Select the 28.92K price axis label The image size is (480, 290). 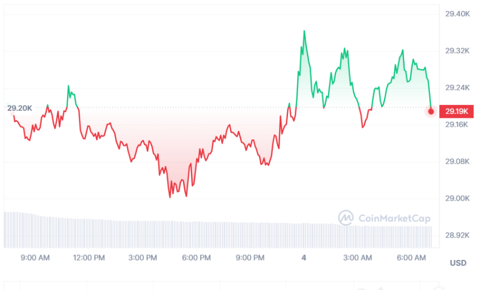(457, 235)
